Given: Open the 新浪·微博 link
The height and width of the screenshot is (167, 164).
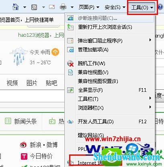Looking at the screenshot, I should click(x=44, y=145).
